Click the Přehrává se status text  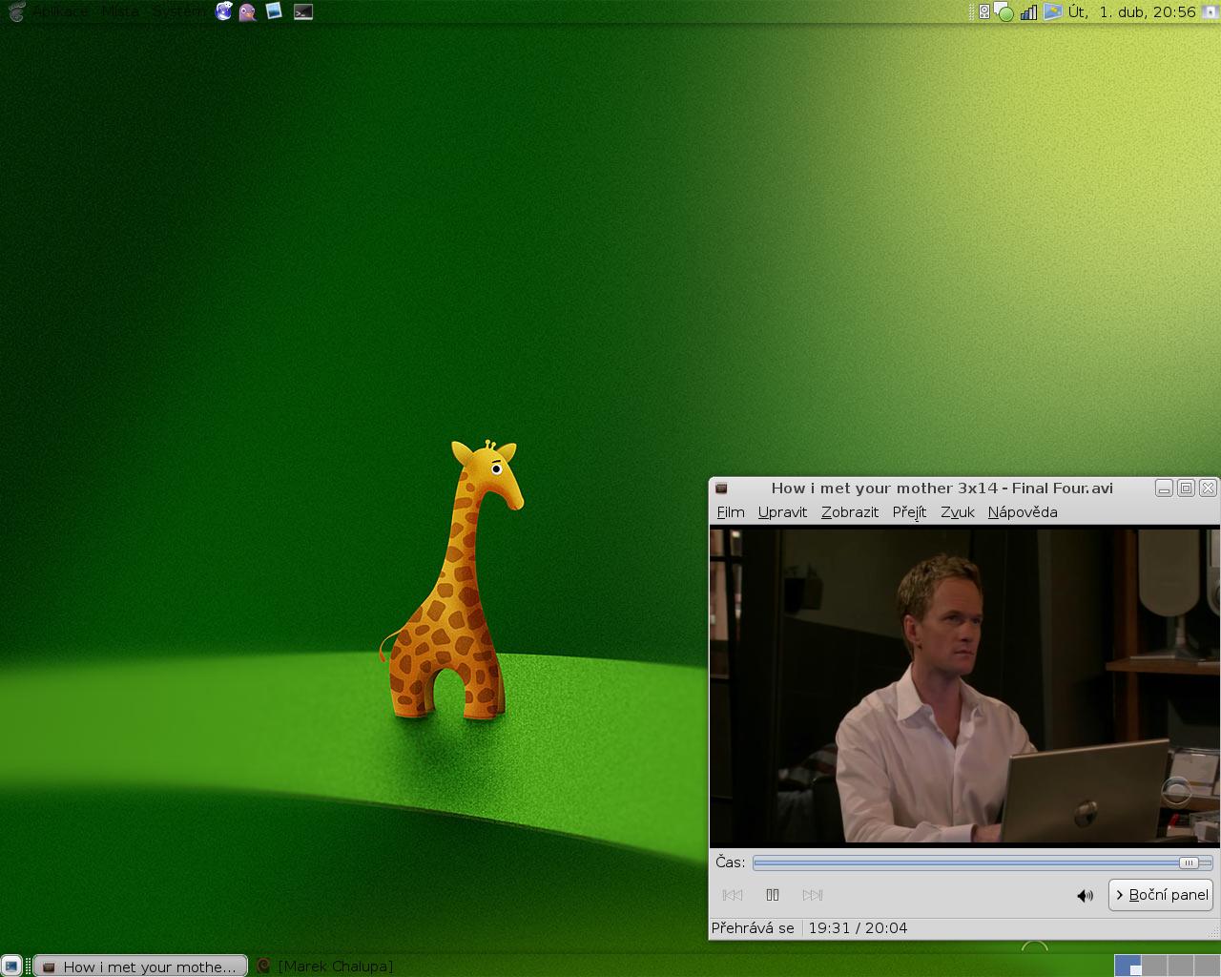(x=753, y=928)
